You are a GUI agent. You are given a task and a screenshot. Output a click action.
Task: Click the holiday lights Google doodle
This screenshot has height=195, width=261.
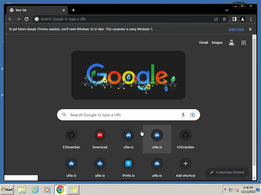pyautogui.click(x=128, y=75)
